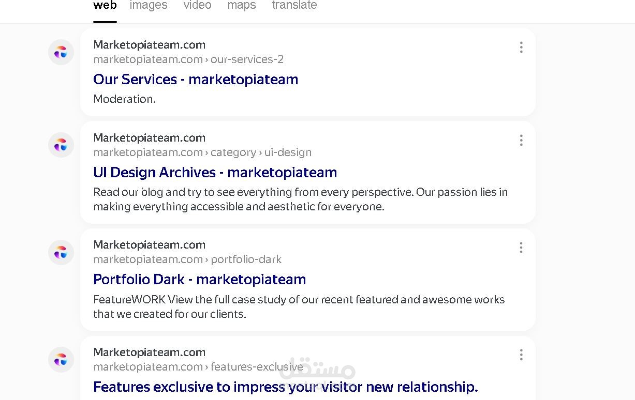Open the three-dot menu for Our Services result
Screen dimensions: 635x400
521,47
